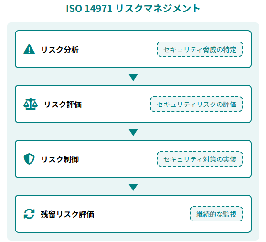Click the 残留リスク評価 step label
This screenshot has width=266, height=242.
[x=67, y=214]
